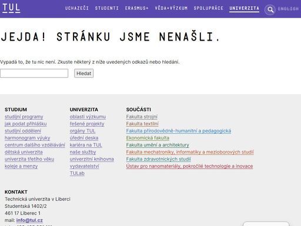Click the Technická univerzita v Liberci text
Image resolution: width=301 pixels, height=226 pixels.
click(38, 199)
